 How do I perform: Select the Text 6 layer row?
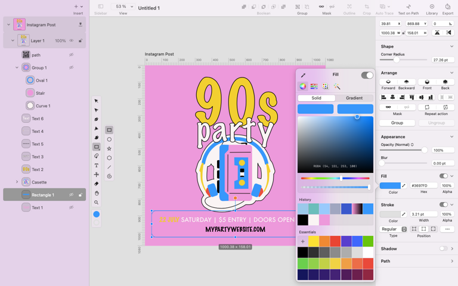point(44,119)
